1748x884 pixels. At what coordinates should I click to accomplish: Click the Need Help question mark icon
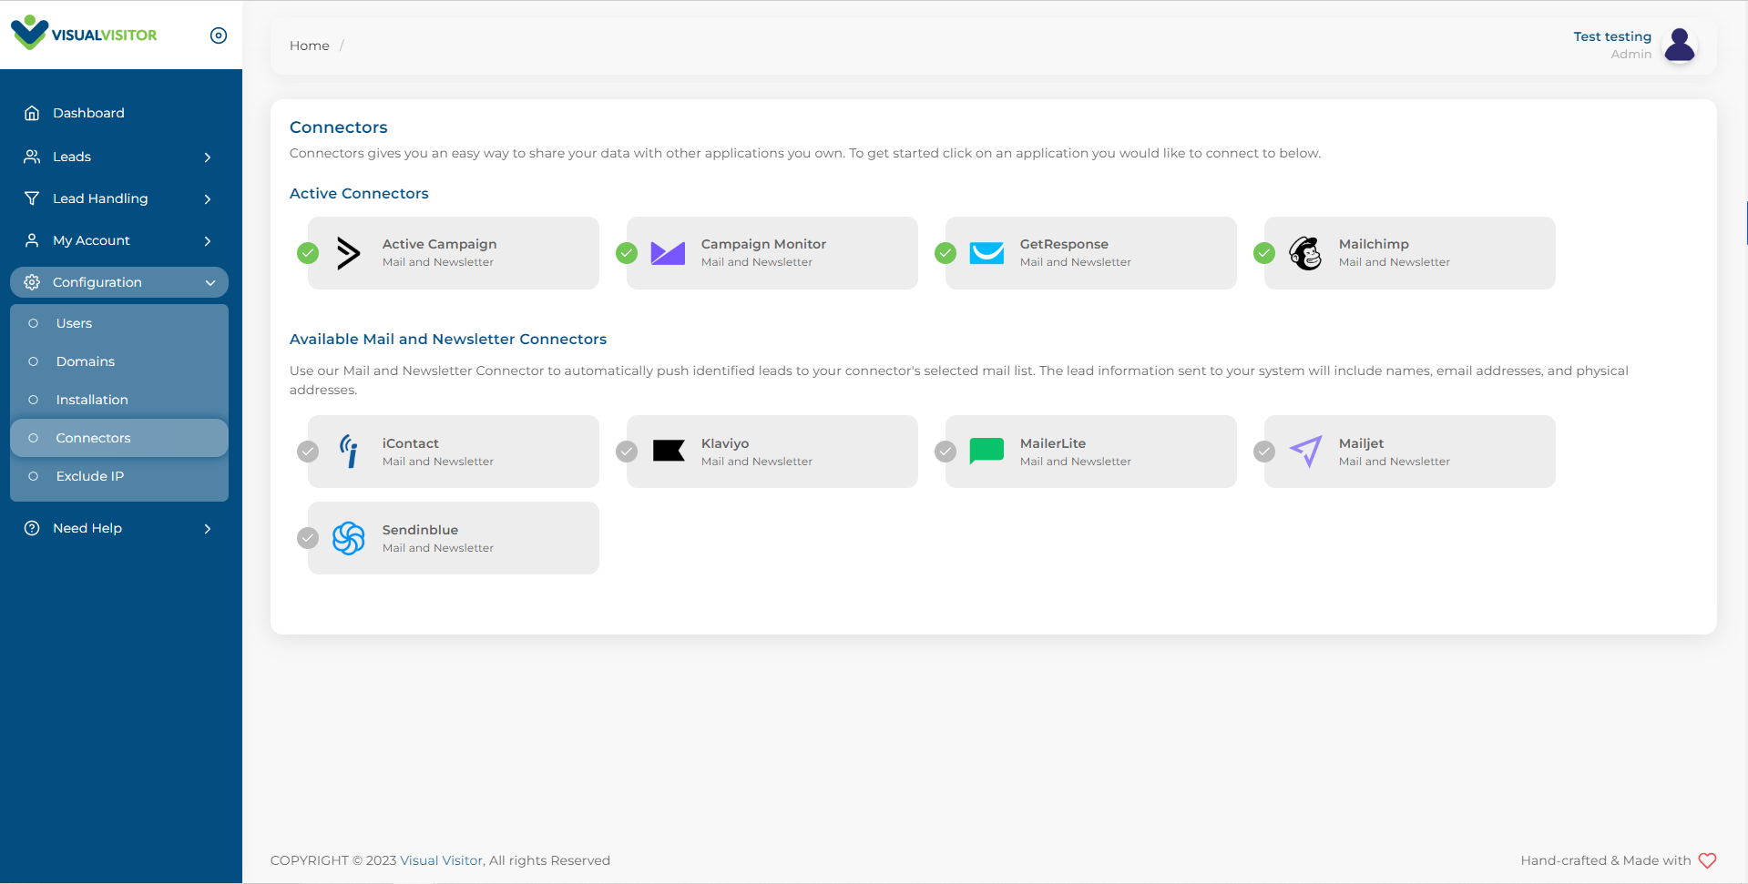[32, 528]
